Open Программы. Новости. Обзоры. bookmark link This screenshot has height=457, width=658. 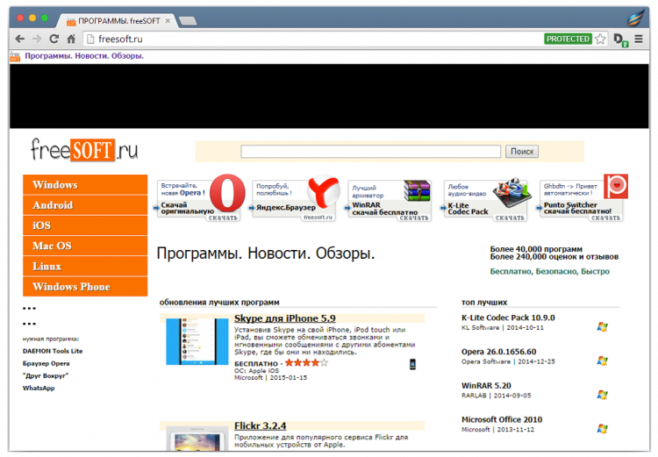click(84, 56)
